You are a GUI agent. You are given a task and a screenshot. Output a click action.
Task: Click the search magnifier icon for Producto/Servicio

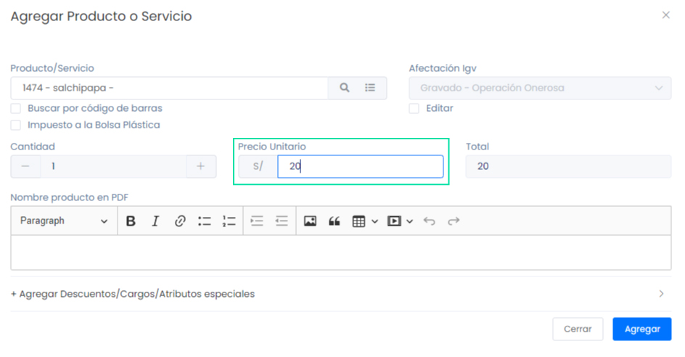pos(345,88)
